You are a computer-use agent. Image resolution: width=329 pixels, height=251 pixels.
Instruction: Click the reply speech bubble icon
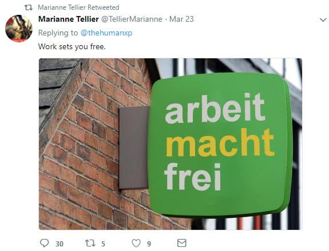click(44, 243)
